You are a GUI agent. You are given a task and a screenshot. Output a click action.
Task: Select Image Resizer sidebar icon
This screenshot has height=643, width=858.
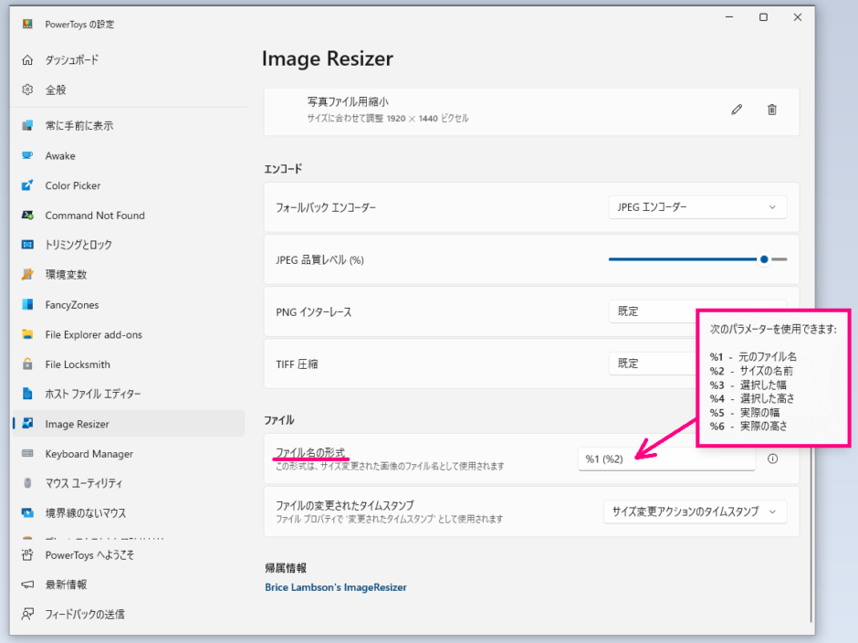(x=27, y=424)
